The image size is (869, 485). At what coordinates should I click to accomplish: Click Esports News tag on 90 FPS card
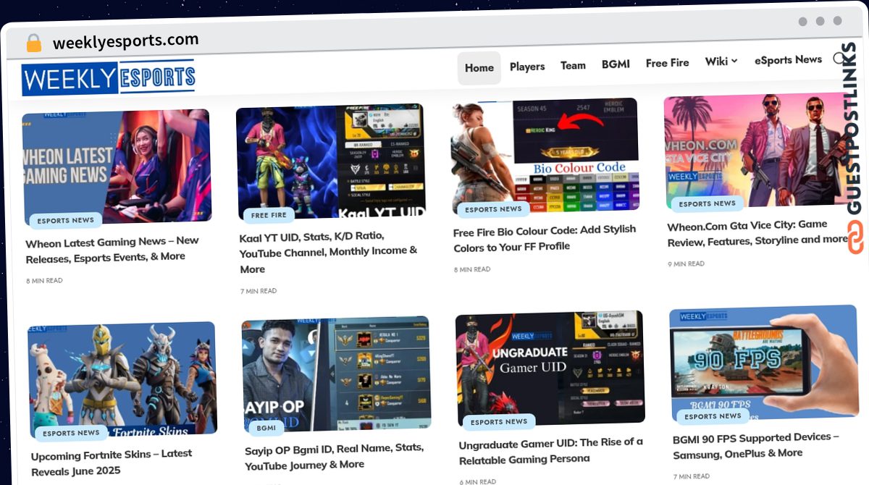pos(713,416)
